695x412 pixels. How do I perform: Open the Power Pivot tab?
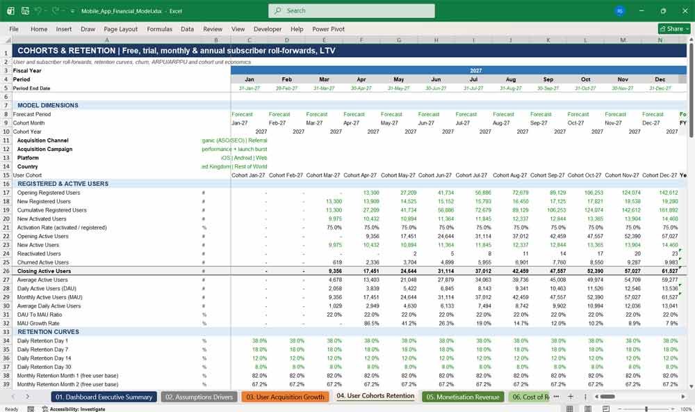point(329,29)
